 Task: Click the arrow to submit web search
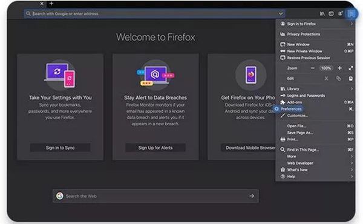[252, 196]
